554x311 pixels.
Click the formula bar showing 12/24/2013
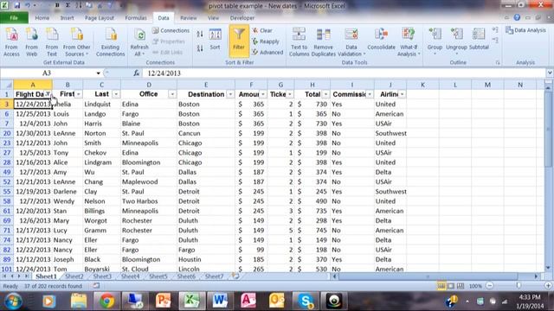pos(345,73)
